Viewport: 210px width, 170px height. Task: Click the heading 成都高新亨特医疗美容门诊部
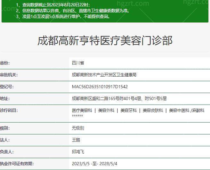(x=105, y=41)
